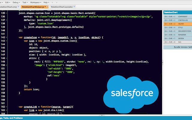Click the '#4F6A92' fill color string
This screenshot has width=192, height=120.
click(x=58, y=62)
